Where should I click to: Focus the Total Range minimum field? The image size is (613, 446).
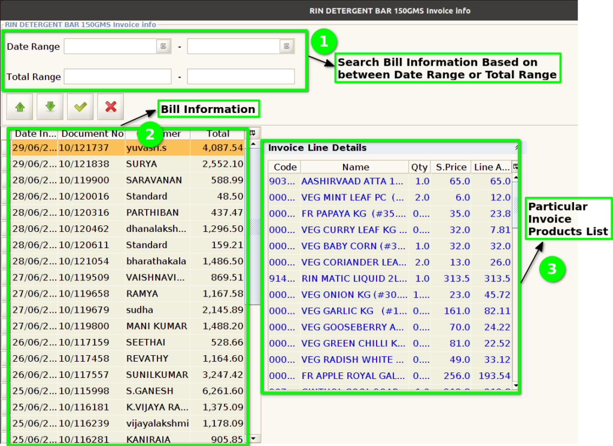point(118,77)
